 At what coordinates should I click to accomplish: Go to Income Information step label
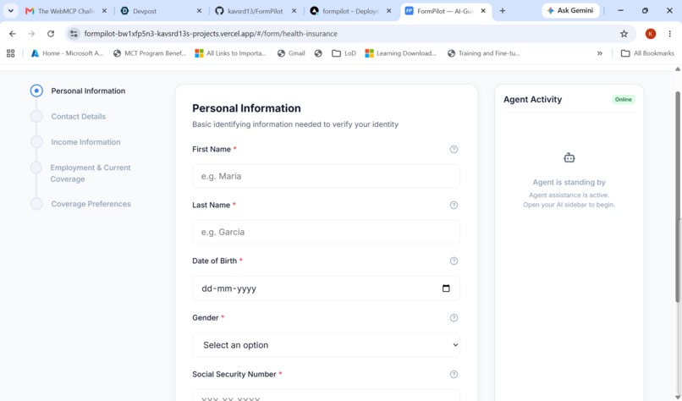(85, 142)
